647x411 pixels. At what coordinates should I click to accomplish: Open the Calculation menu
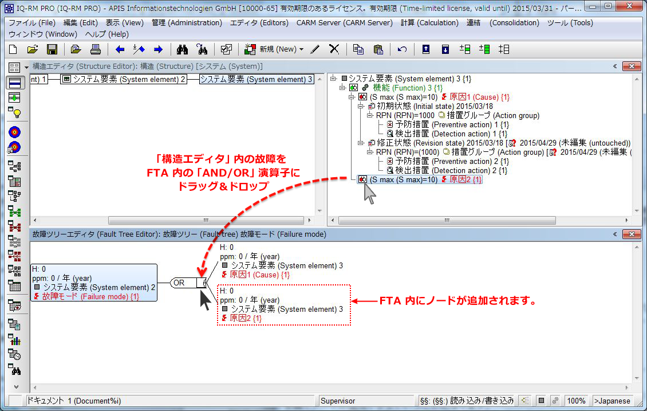pyautogui.click(x=429, y=23)
